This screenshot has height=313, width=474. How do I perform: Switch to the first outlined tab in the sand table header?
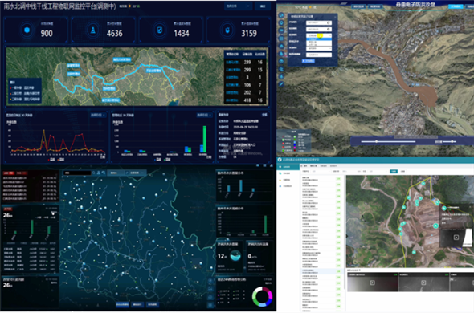point(358,6)
